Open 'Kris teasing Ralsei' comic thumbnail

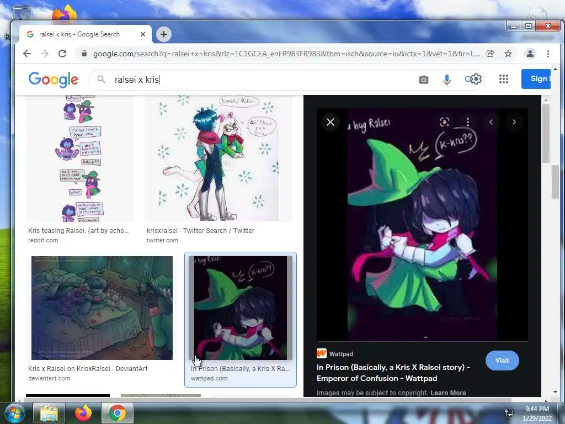pos(79,158)
